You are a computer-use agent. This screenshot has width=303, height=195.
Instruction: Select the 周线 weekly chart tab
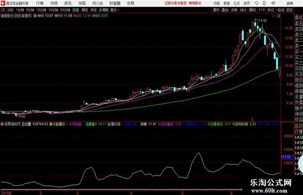[85, 10]
